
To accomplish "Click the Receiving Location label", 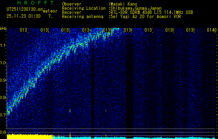I will 84,8.
